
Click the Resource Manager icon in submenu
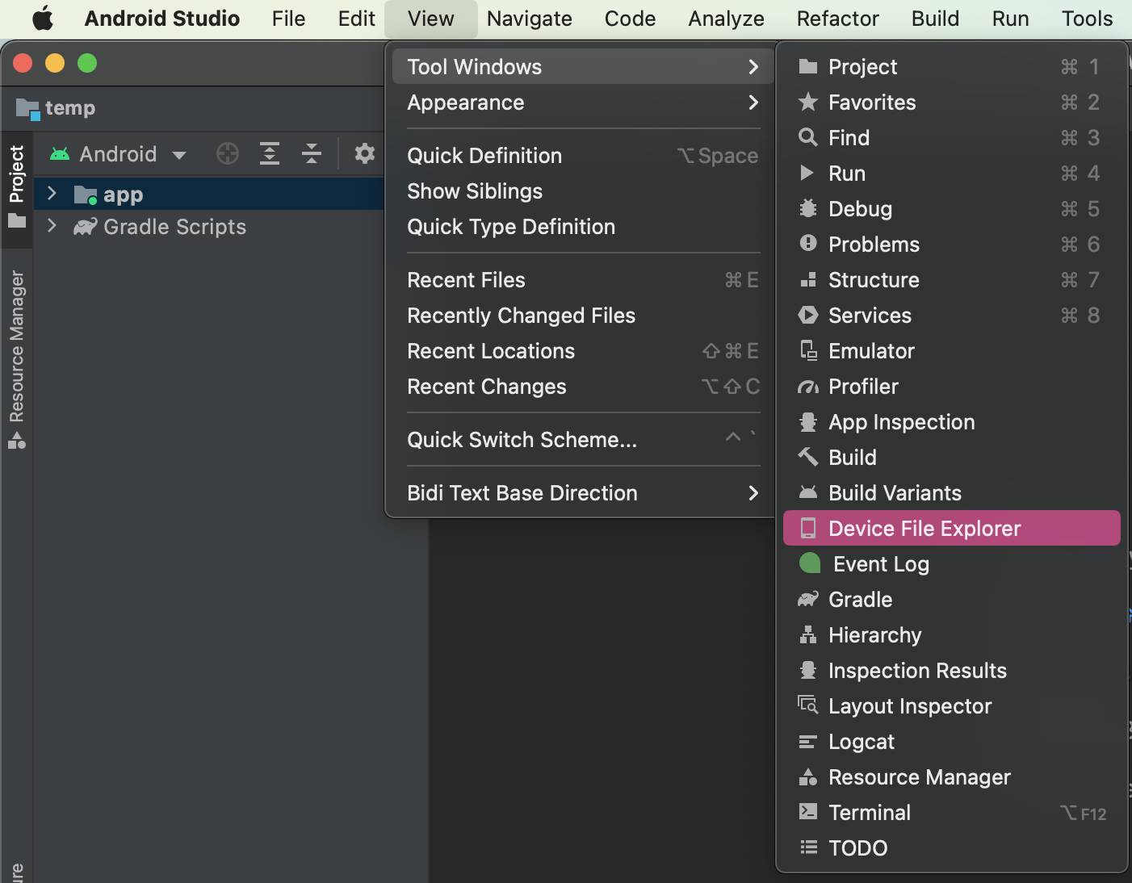807,776
